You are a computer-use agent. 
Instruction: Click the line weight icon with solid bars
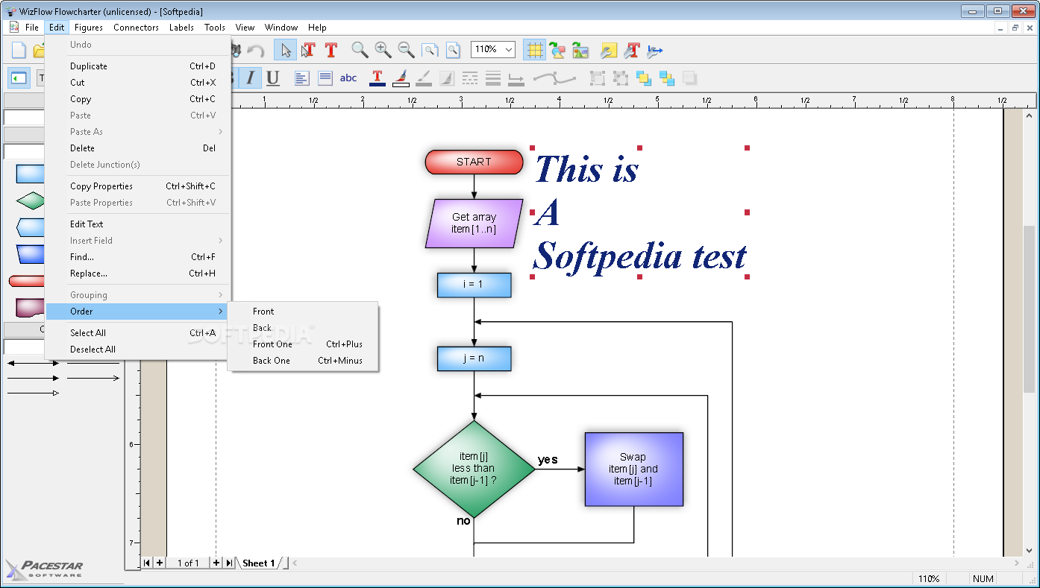493,78
